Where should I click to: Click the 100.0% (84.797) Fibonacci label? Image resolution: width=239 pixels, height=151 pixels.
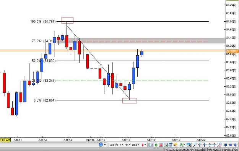point(43,21)
